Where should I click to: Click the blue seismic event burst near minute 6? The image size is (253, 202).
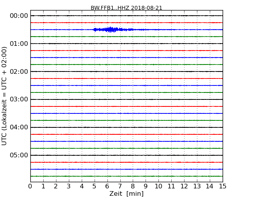coord(113,30)
